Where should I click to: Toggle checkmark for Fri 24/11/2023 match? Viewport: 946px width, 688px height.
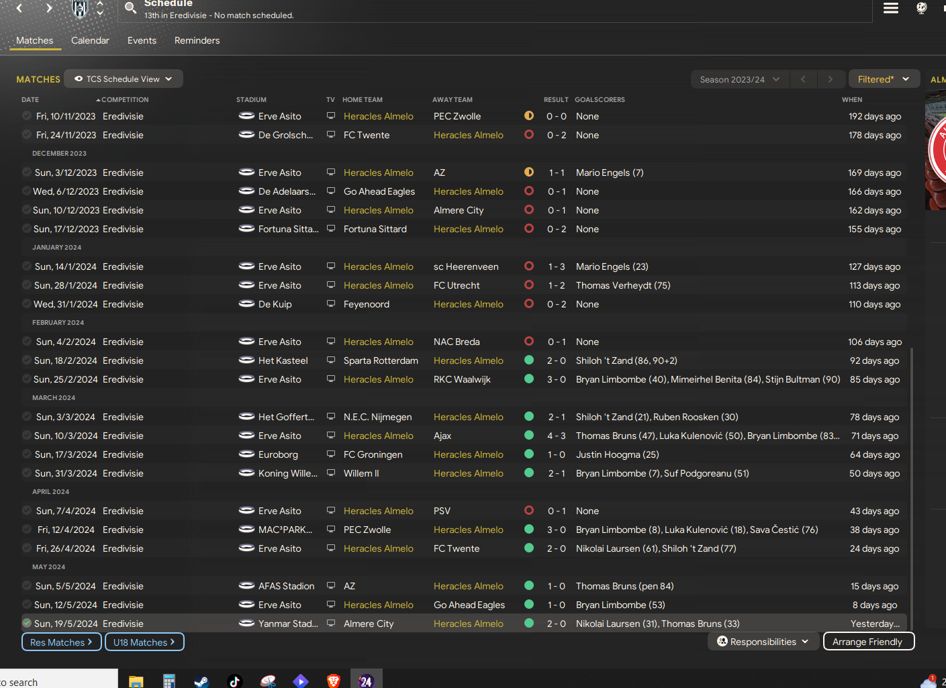[27, 134]
